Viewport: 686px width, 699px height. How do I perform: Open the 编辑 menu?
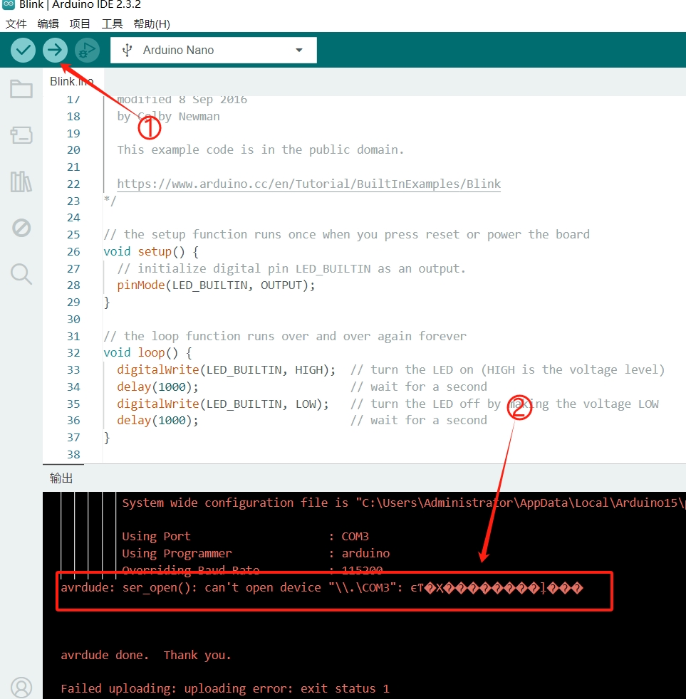[48, 23]
